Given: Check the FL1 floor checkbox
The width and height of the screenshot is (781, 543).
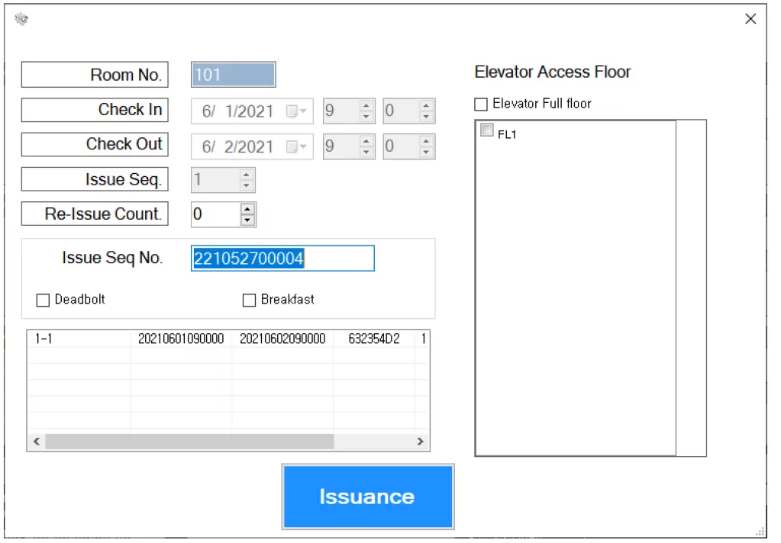Looking at the screenshot, I should 486,131.
